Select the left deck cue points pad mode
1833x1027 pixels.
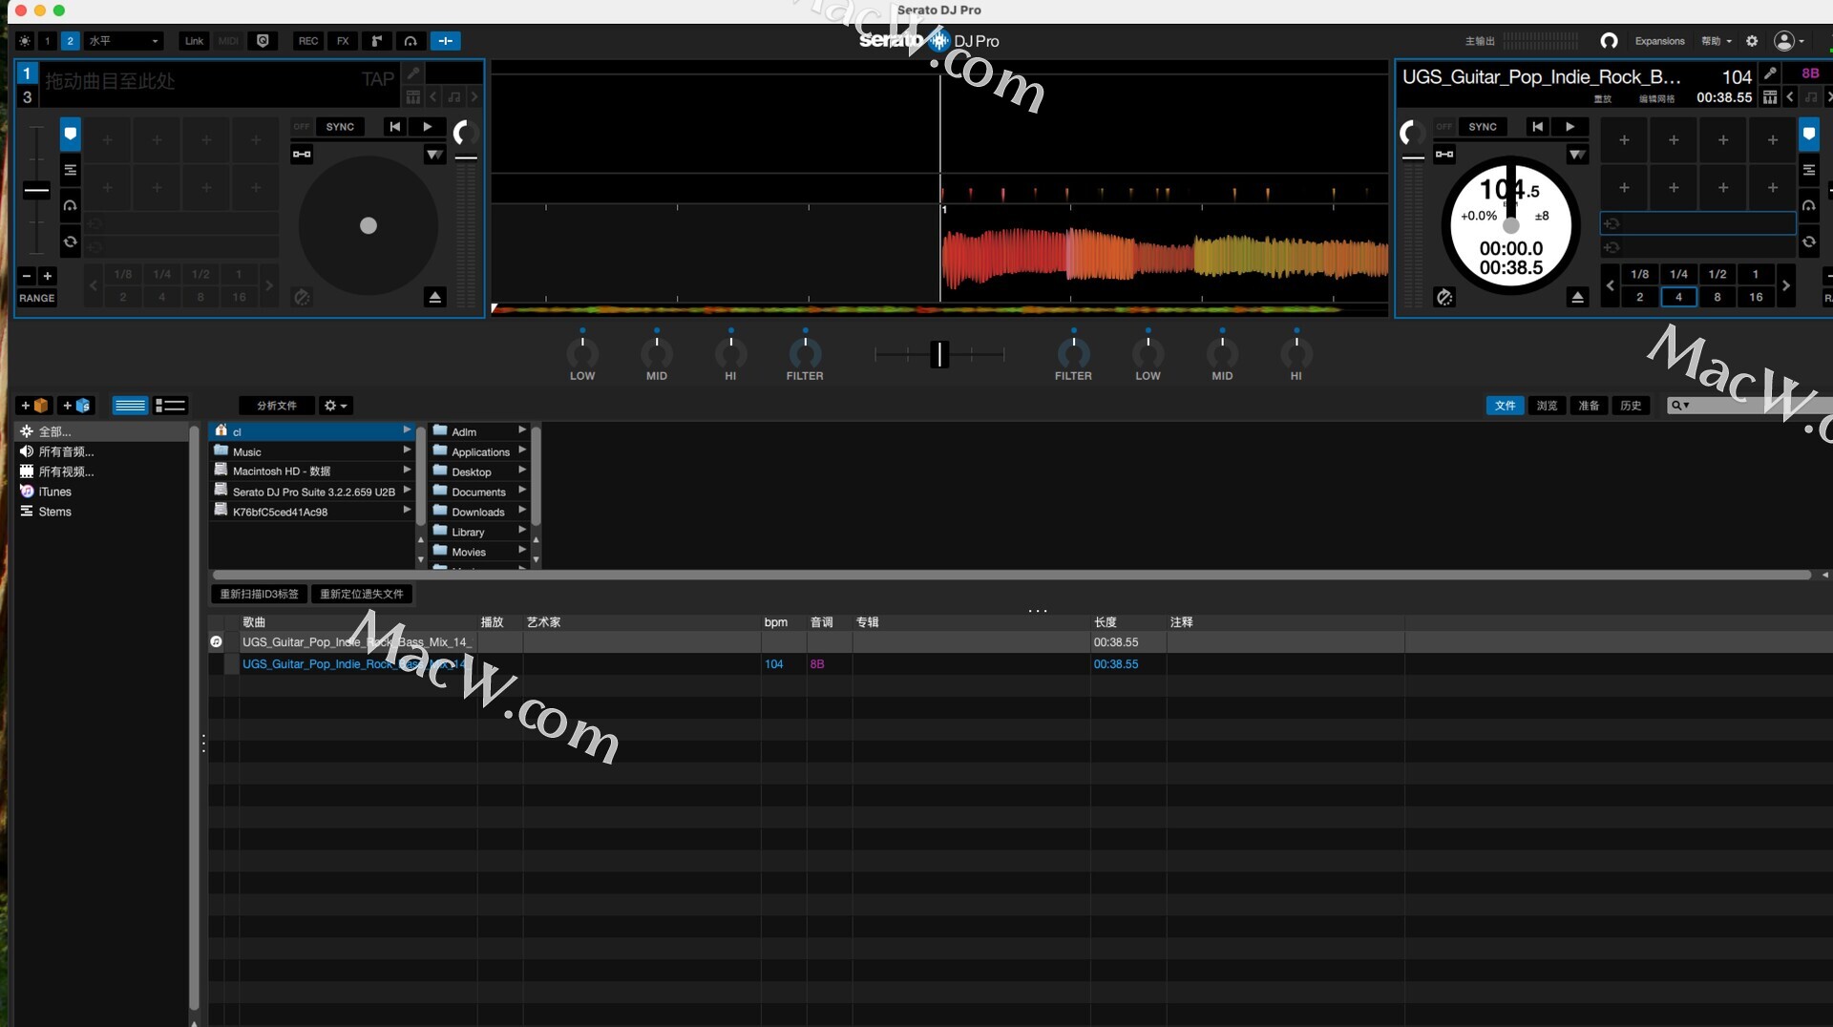[x=71, y=135]
